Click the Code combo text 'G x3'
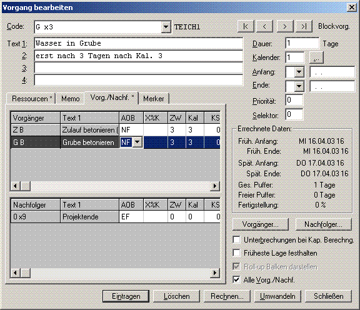The height and width of the screenshot is (310, 360). [44, 27]
